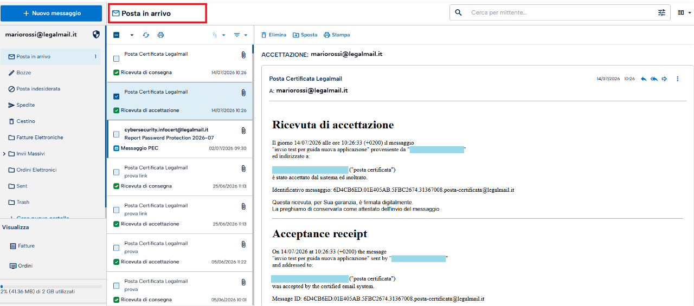Screen dimensions: 694x306
Task: Reply to the open message
Action: coord(644,79)
